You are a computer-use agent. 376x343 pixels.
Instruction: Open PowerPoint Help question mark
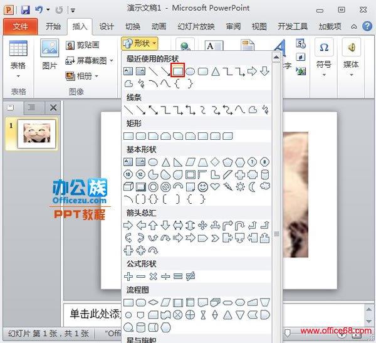367,26
